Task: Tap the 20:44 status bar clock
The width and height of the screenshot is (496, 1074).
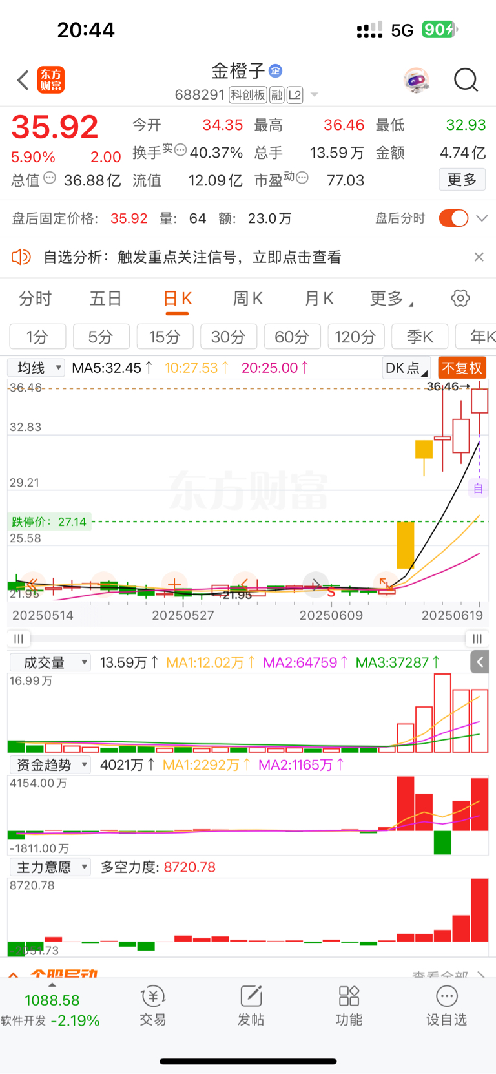Action: click(86, 30)
